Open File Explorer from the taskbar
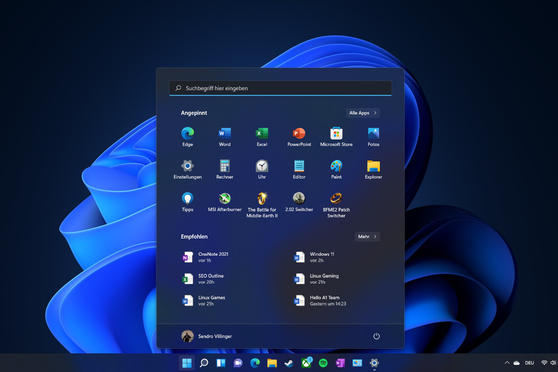 pos(272,363)
